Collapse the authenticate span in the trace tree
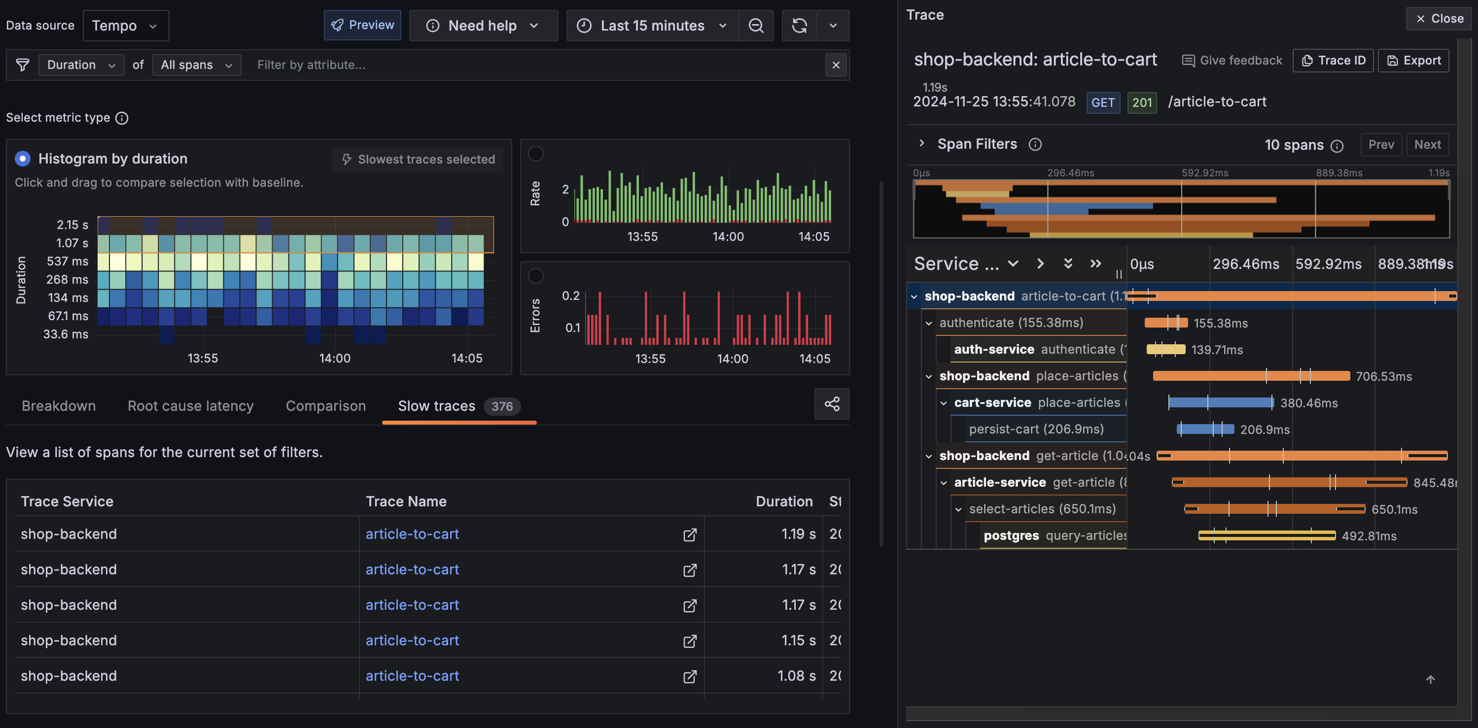 click(929, 323)
